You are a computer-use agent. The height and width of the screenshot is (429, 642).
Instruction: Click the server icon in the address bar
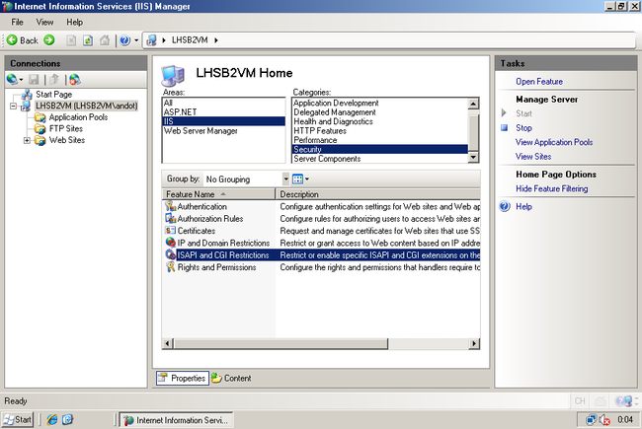151,40
